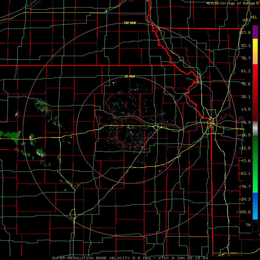Viewport: 260px width, 260px height.
Task: Click the [KT] units label
Action: [x=246, y=20]
